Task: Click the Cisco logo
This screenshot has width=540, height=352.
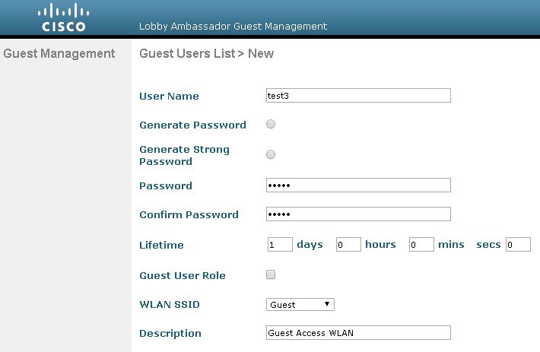Action: [63, 17]
